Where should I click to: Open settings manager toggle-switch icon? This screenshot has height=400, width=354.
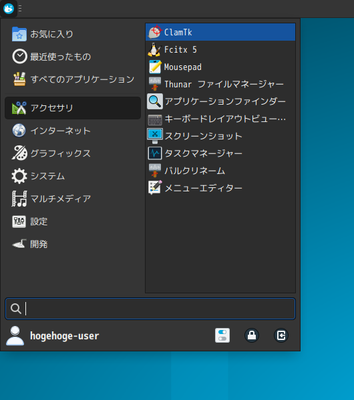[222, 335]
